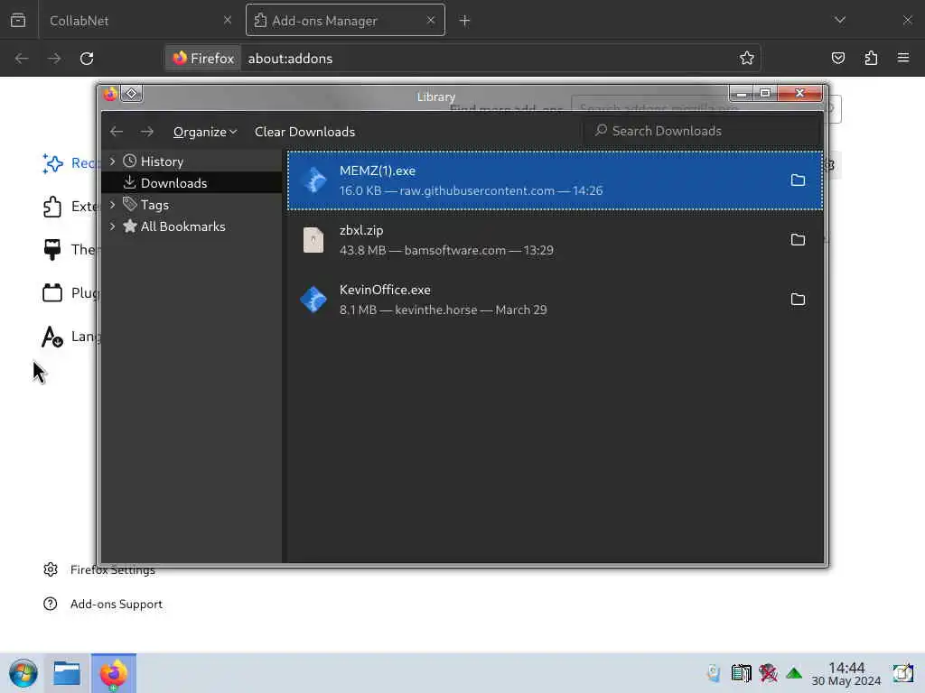925x693 pixels.
Task: Go forward in the Library window
Action: 147,132
